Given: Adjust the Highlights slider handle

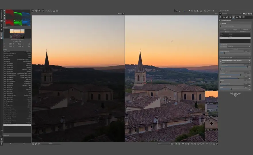Looking at the screenshot, I should coord(240,75).
